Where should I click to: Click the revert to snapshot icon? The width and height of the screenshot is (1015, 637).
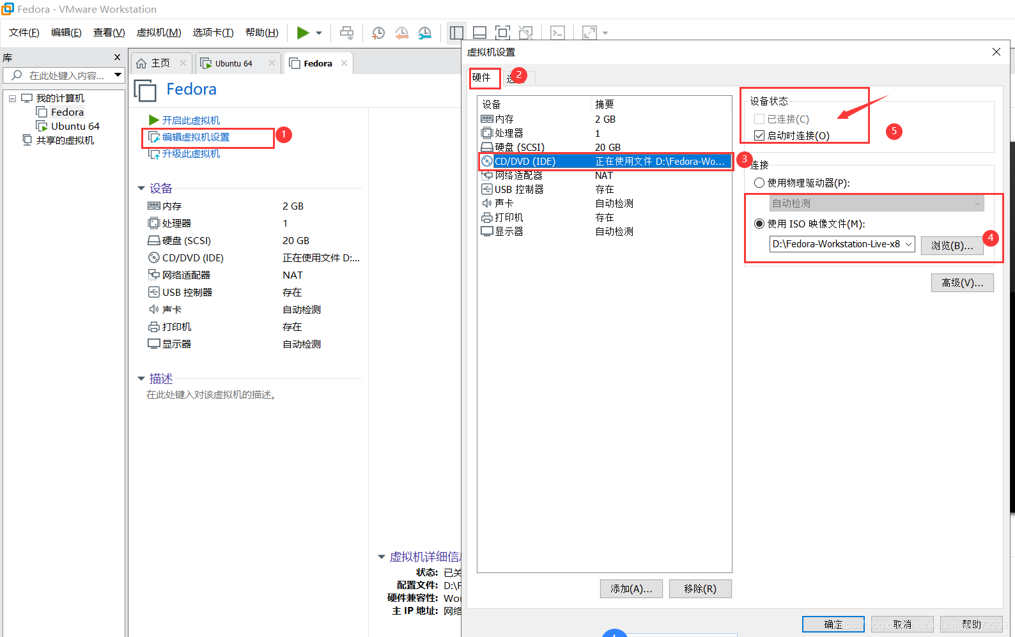(x=401, y=33)
